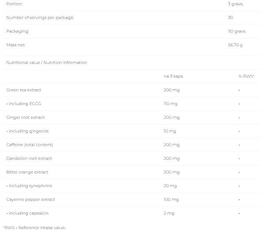Select the 'Bitter orange extract' row
Viewport: 261px width, 234px height.
coord(132,172)
